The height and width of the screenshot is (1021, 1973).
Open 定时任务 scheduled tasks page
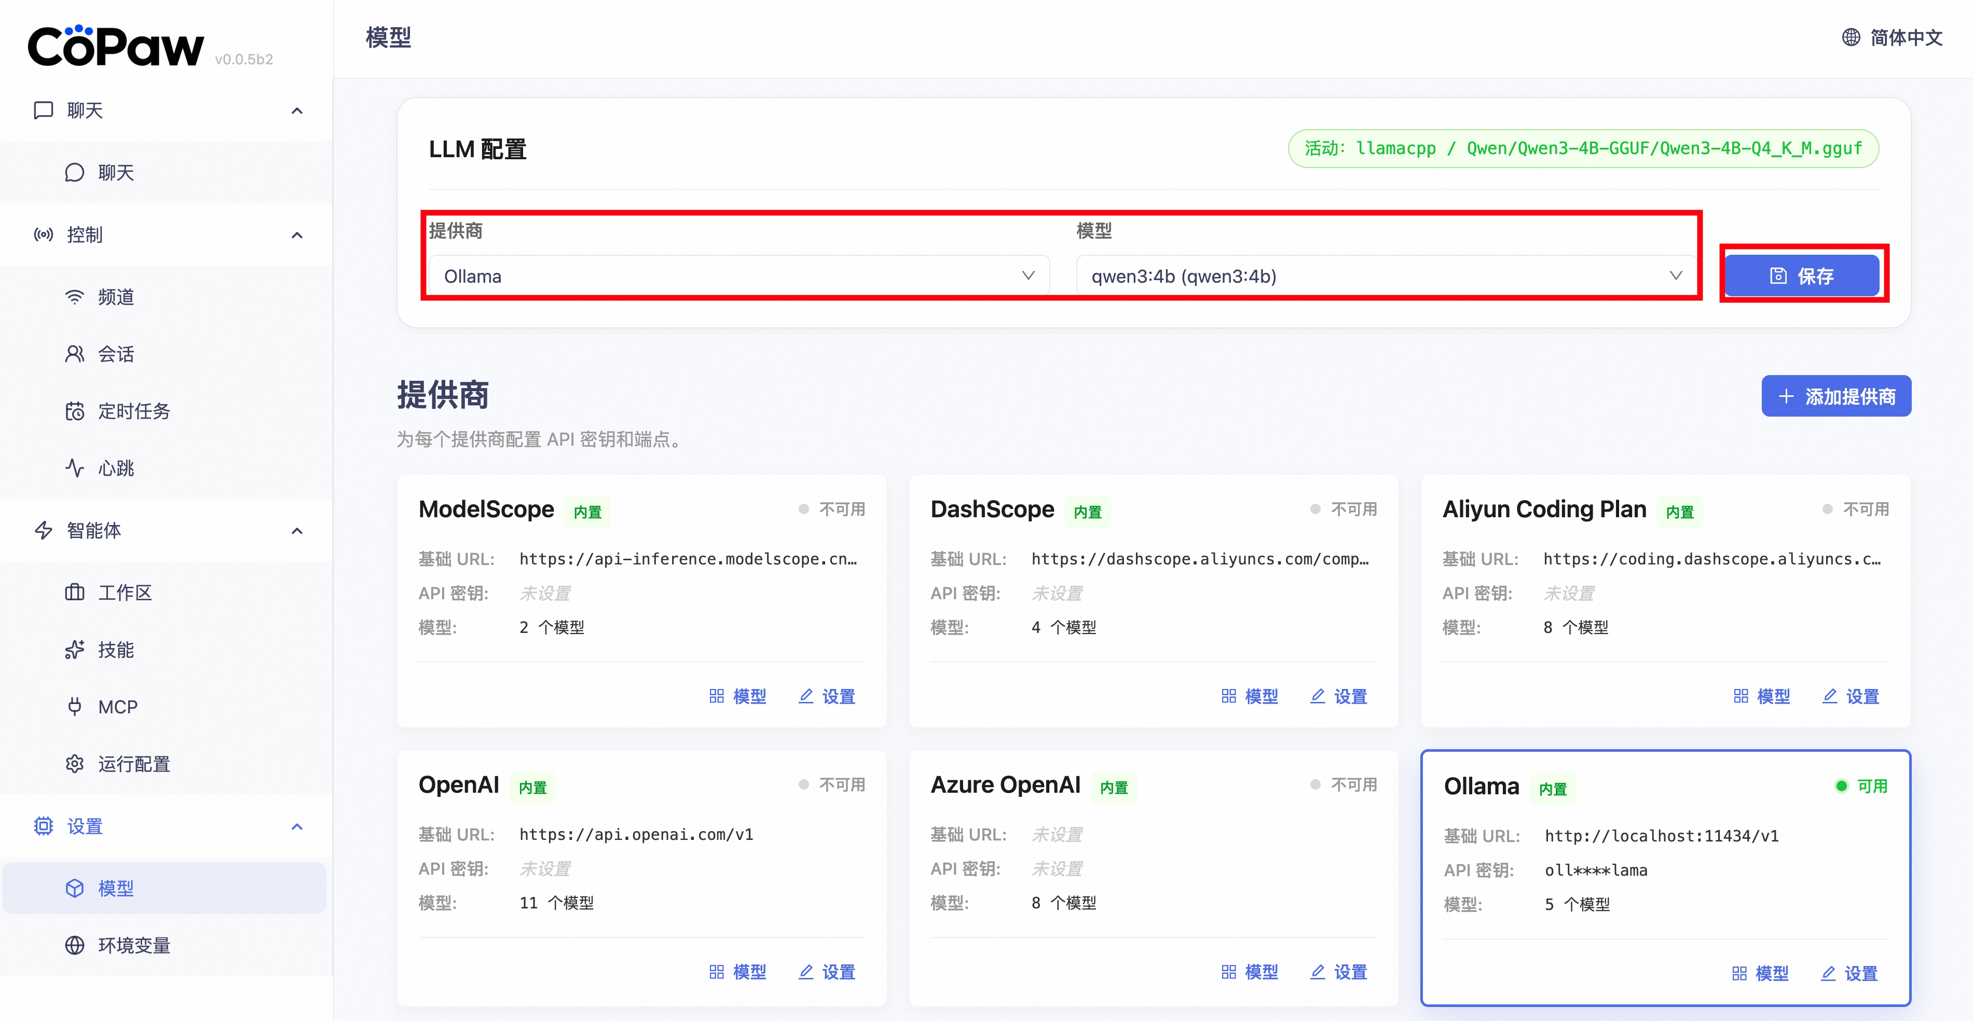pyautogui.click(x=133, y=411)
